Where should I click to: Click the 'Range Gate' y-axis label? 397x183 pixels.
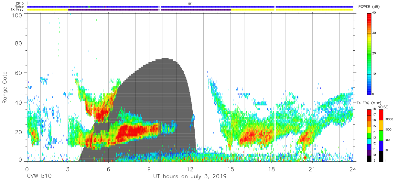click(x=5, y=88)
